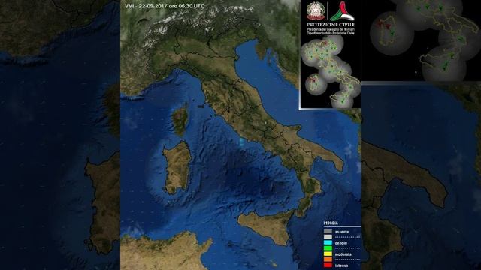481x270 pixels.
Task: Click the yellow 'moderata' legend swatch
Action: (328, 253)
